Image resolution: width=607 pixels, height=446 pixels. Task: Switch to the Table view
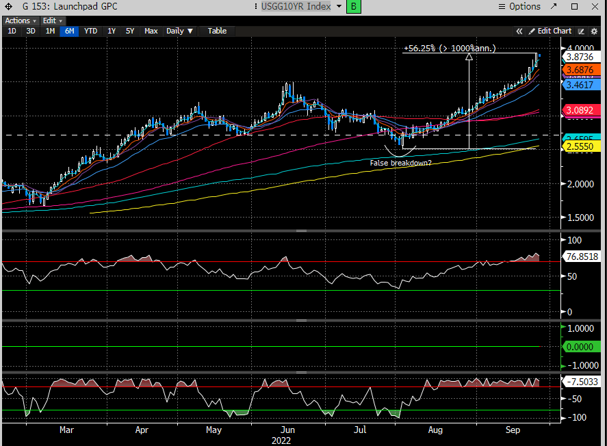point(217,31)
